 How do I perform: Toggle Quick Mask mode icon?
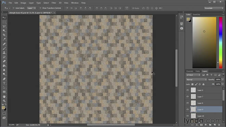click(x=4, y=114)
